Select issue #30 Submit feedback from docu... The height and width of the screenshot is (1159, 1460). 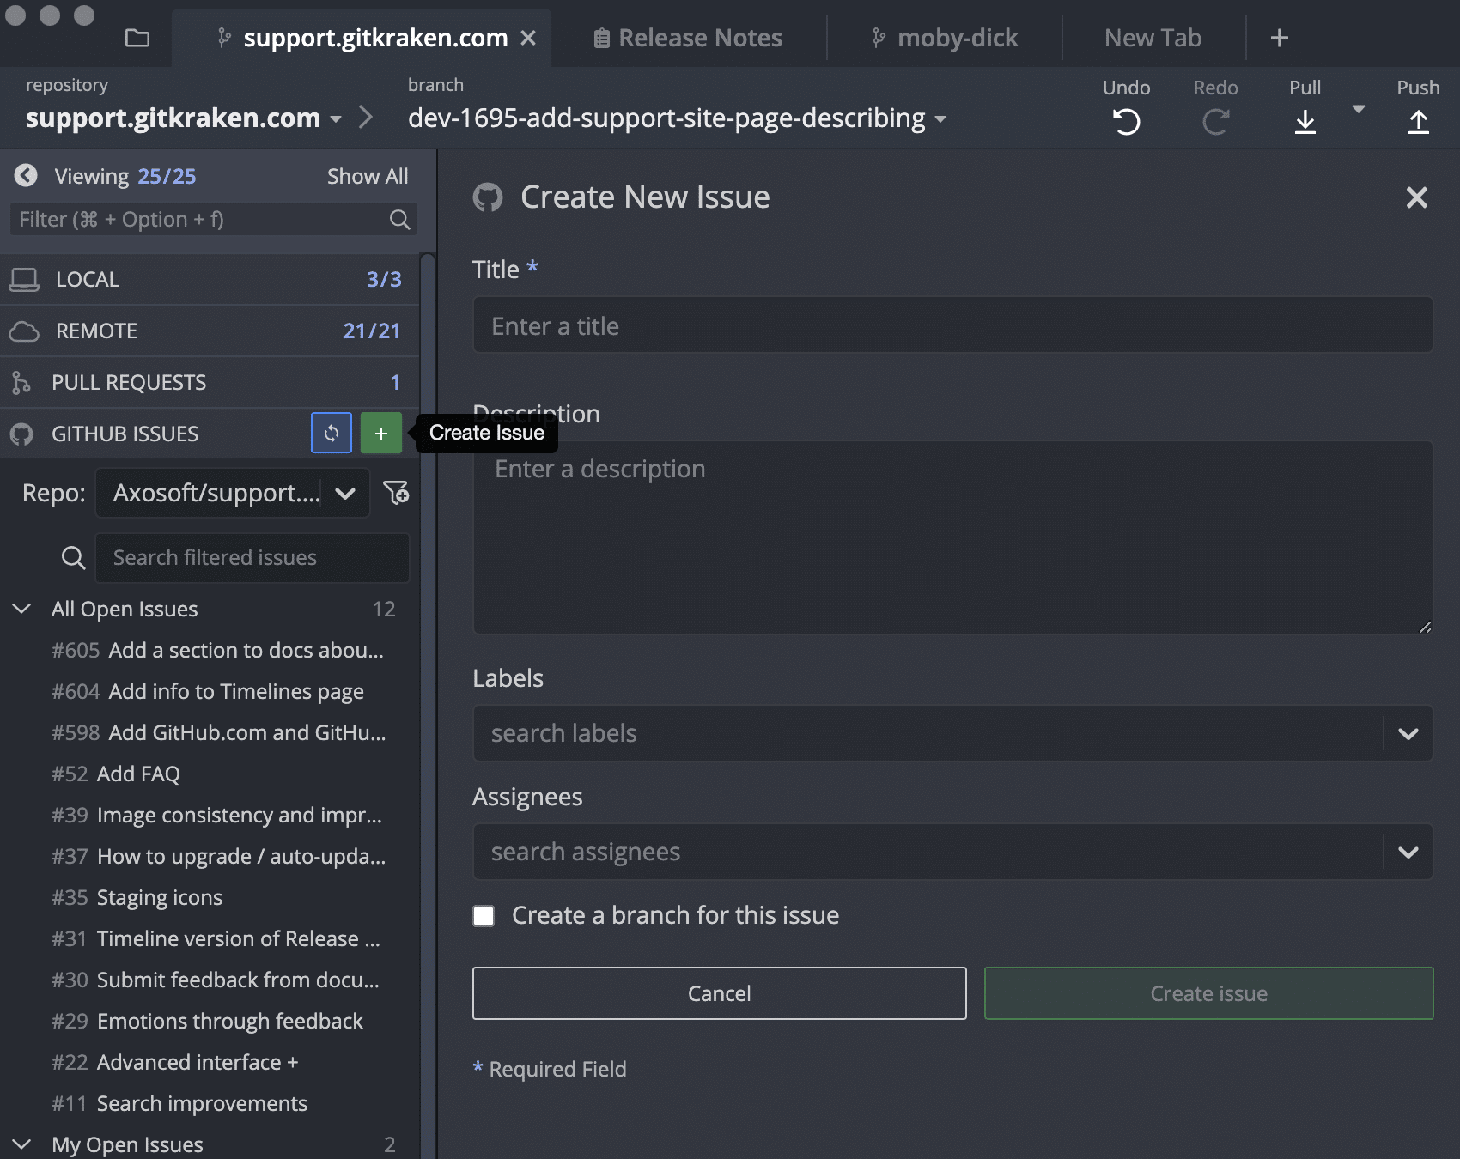(216, 980)
